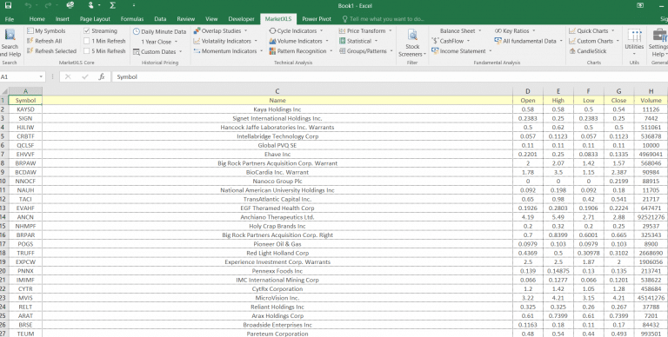Click the Quick Charts icon
Image resolution: width=668 pixels, height=337 pixels.
pyautogui.click(x=572, y=31)
